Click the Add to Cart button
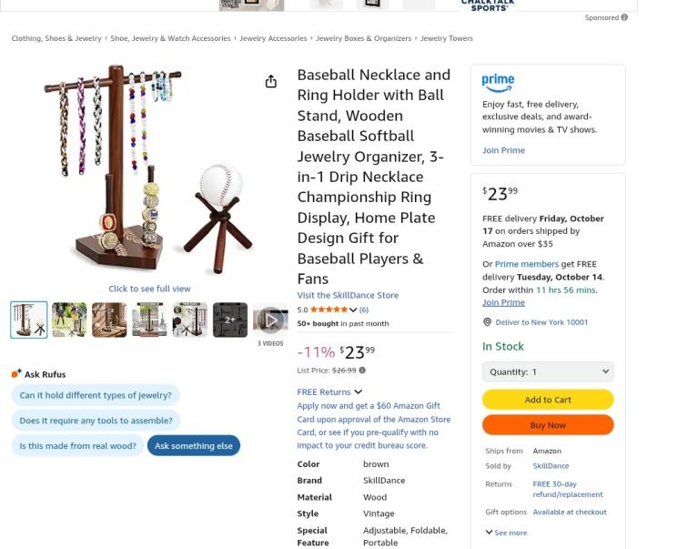This screenshot has width=698, height=549. click(x=548, y=400)
